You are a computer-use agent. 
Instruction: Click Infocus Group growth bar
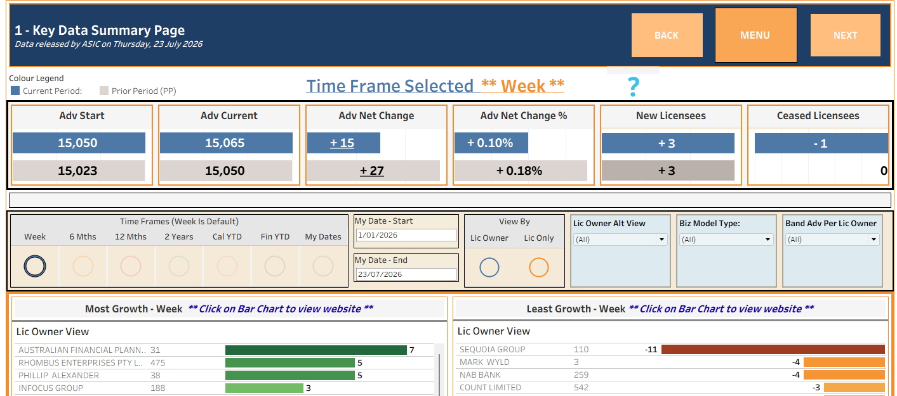264,388
